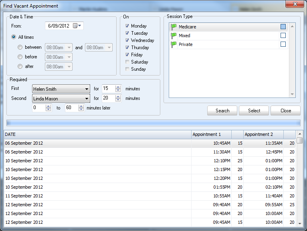The height and width of the screenshot is (231, 307).
Task: Tick the Mixed session type checkbox
Action: [x=283, y=35]
